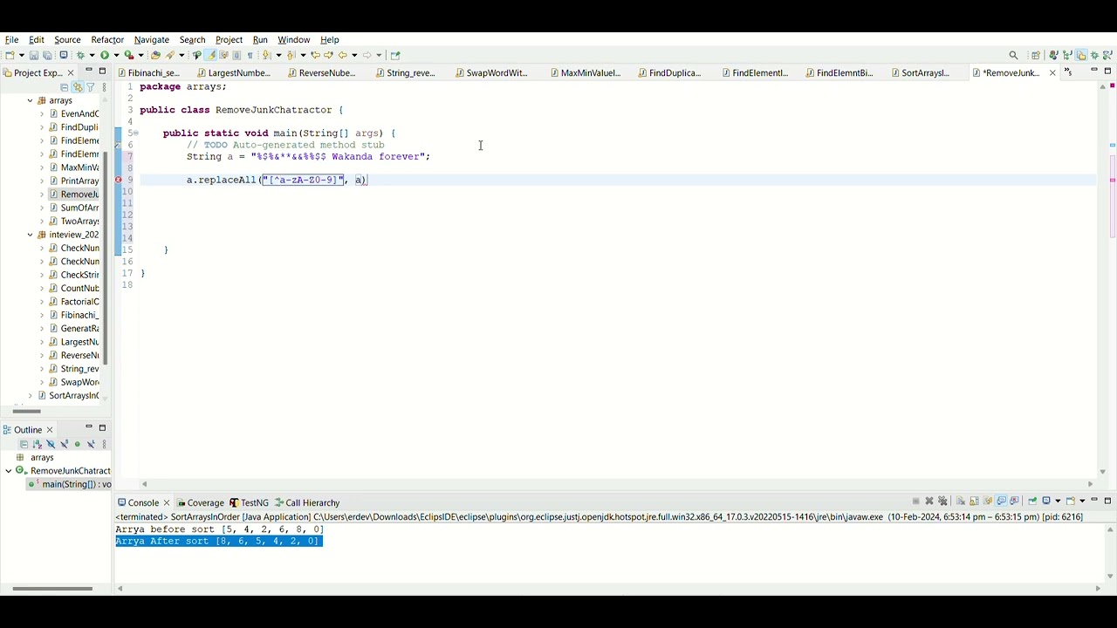
Task: Close the Outline view
Action: pyautogui.click(x=50, y=429)
